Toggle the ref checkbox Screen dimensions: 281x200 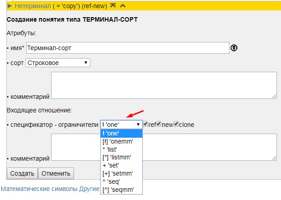(145, 124)
